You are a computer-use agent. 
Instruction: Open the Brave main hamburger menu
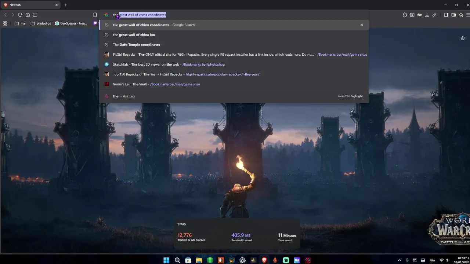pyautogui.click(x=468, y=15)
